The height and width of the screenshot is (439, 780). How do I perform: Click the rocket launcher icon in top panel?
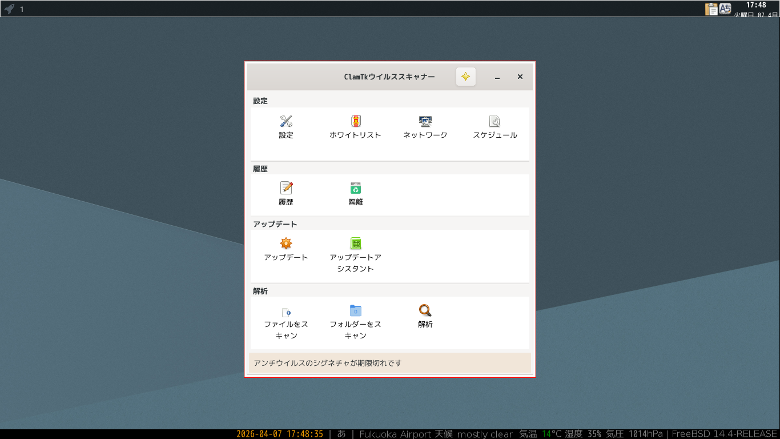tap(9, 9)
